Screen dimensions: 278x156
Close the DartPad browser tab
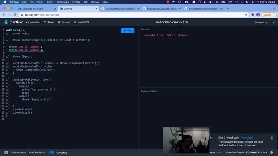pos(96,9)
